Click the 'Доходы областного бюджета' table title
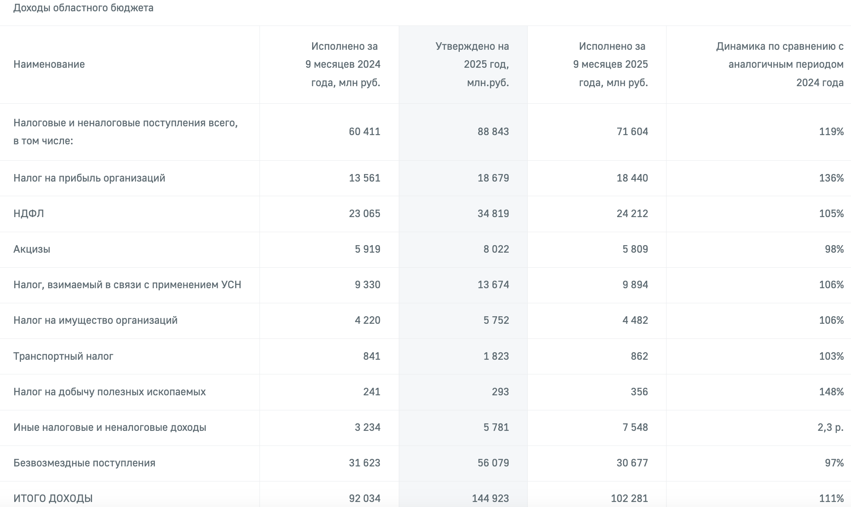This screenshot has height=507, width=851. pyautogui.click(x=83, y=8)
